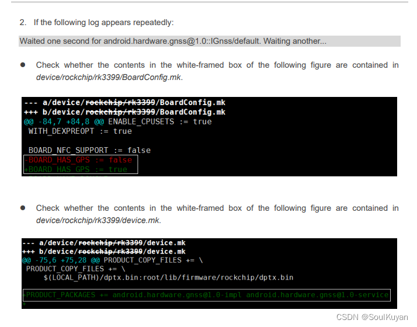
Task: Click the second device.mk diff screenshot
Action: (x=209, y=273)
